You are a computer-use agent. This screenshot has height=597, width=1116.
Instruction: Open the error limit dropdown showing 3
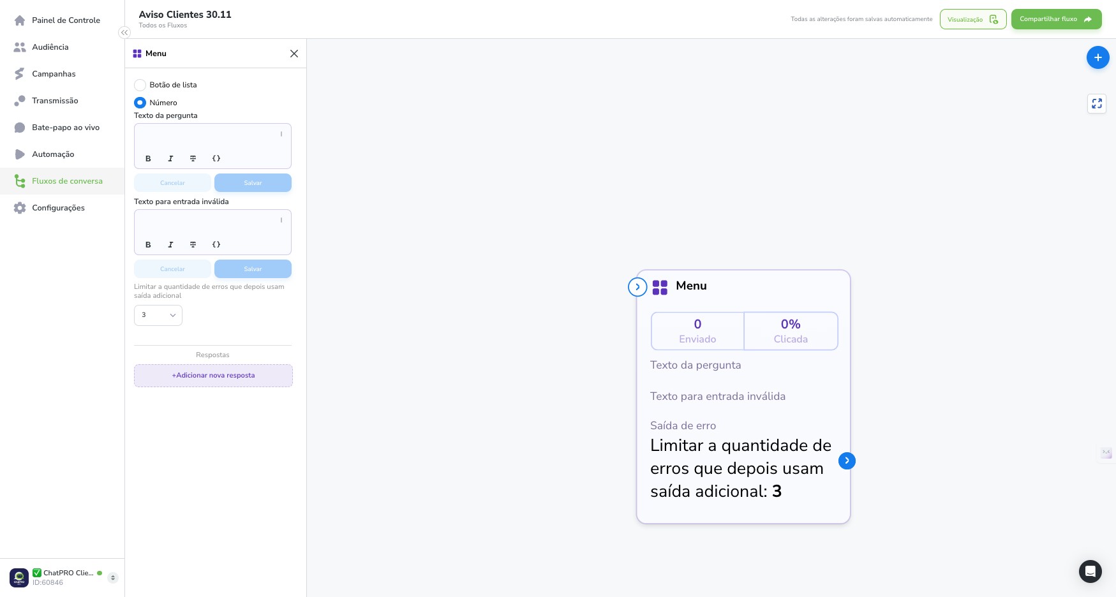pos(158,315)
